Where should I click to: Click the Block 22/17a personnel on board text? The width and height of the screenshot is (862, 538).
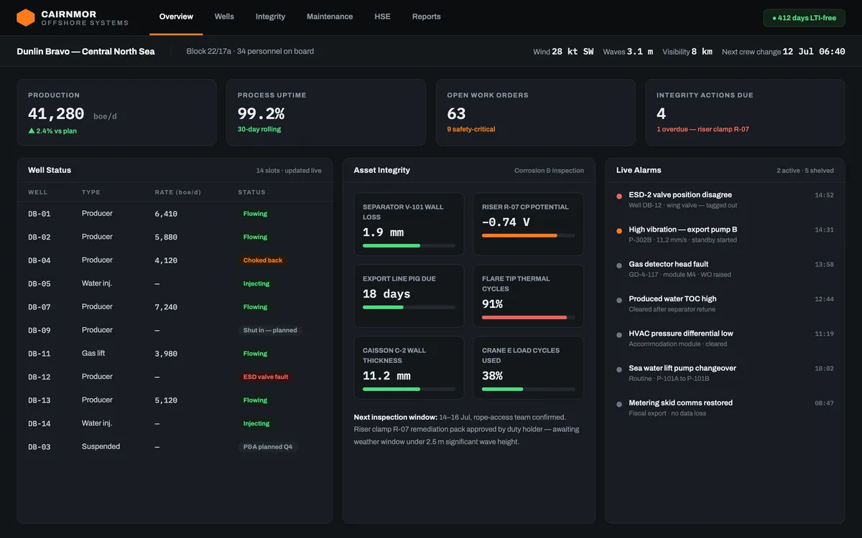250,51
